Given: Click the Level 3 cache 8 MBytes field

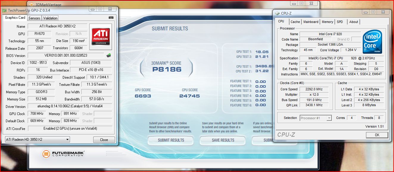Looking at the screenshot, I should pyautogui.click(x=369, y=105).
